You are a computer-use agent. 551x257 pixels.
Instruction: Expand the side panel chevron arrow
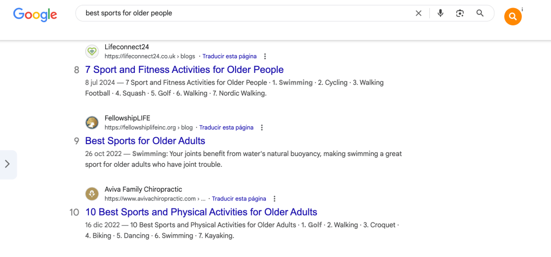pyautogui.click(x=8, y=164)
